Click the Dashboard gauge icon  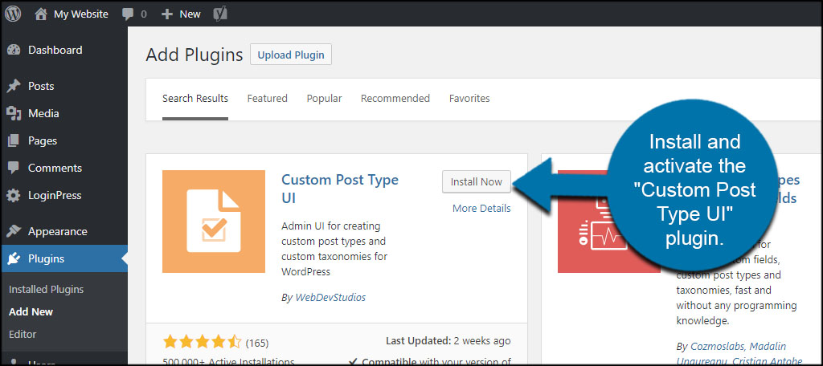13,51
